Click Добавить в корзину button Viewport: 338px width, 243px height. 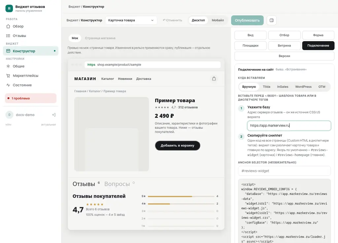pyautogui.click(x=177, y=146)
